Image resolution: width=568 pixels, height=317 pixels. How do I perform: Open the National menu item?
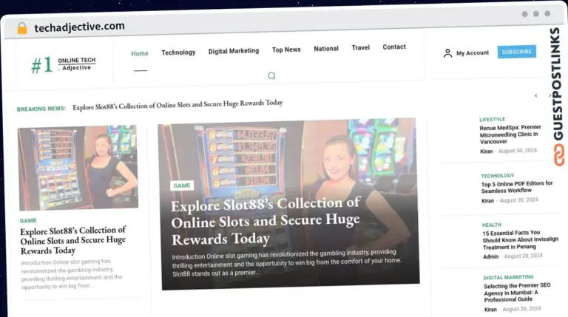(326, 49)
